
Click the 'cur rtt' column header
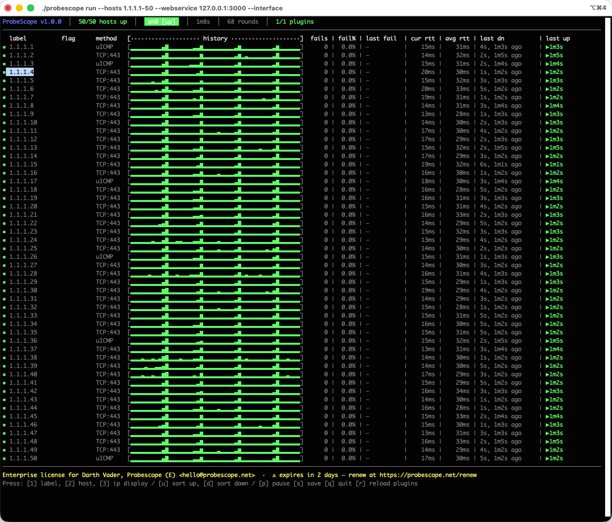coord(423,39)
